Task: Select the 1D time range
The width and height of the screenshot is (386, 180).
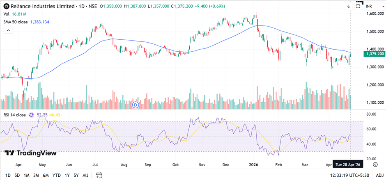Action: tap(8, 175)
